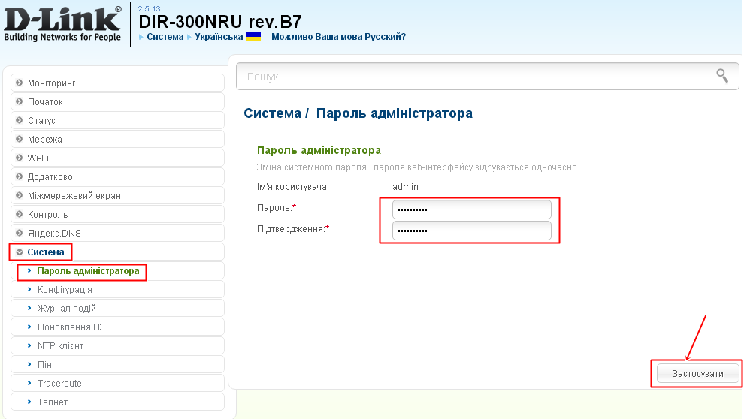744x419 pixels.
Task: Focus the Пошук search field
Action: coord(487,77)
